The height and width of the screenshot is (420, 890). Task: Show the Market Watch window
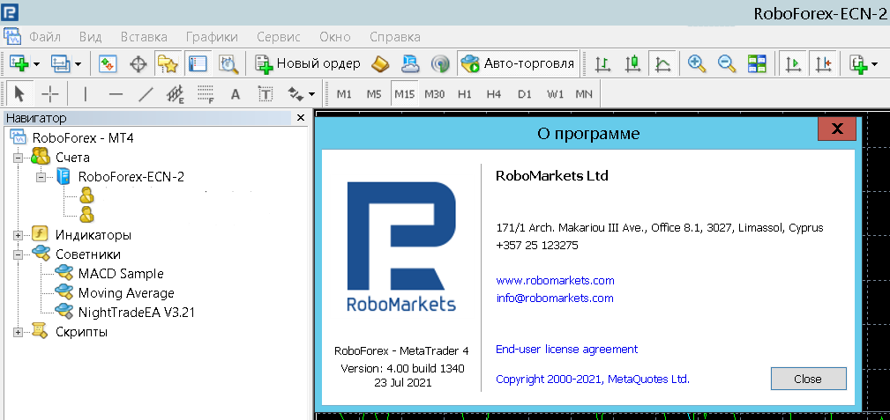point(108,63)
